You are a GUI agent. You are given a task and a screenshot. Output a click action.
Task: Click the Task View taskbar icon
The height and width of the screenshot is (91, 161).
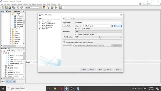click(x=49, y=89)
